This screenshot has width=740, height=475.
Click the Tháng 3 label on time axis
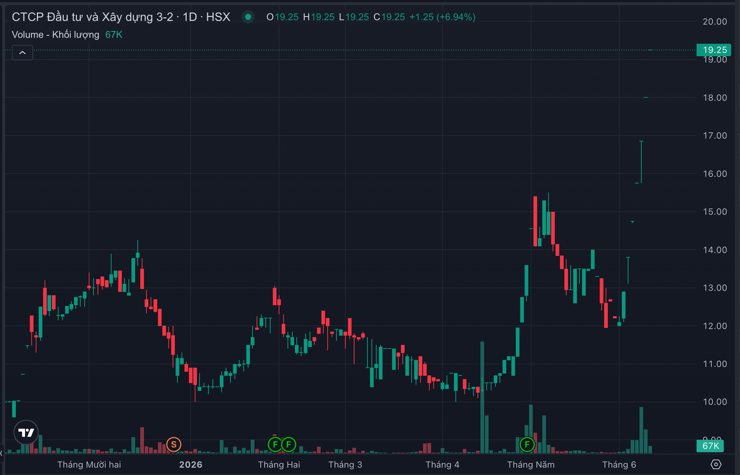(345, 465)
